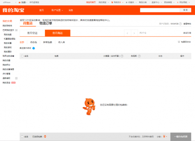
Task: Click the 我的淘宝 logo in the header
Action: 13,10
